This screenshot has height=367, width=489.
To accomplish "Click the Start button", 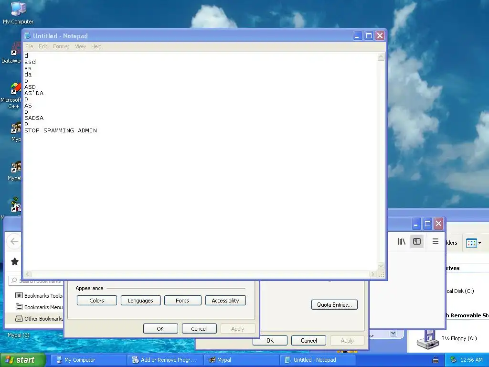I will pyautogui.click(x=22, y=360).
